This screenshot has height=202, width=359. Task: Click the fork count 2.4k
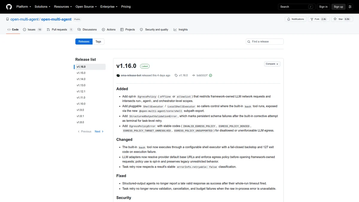tap(324, 19)
